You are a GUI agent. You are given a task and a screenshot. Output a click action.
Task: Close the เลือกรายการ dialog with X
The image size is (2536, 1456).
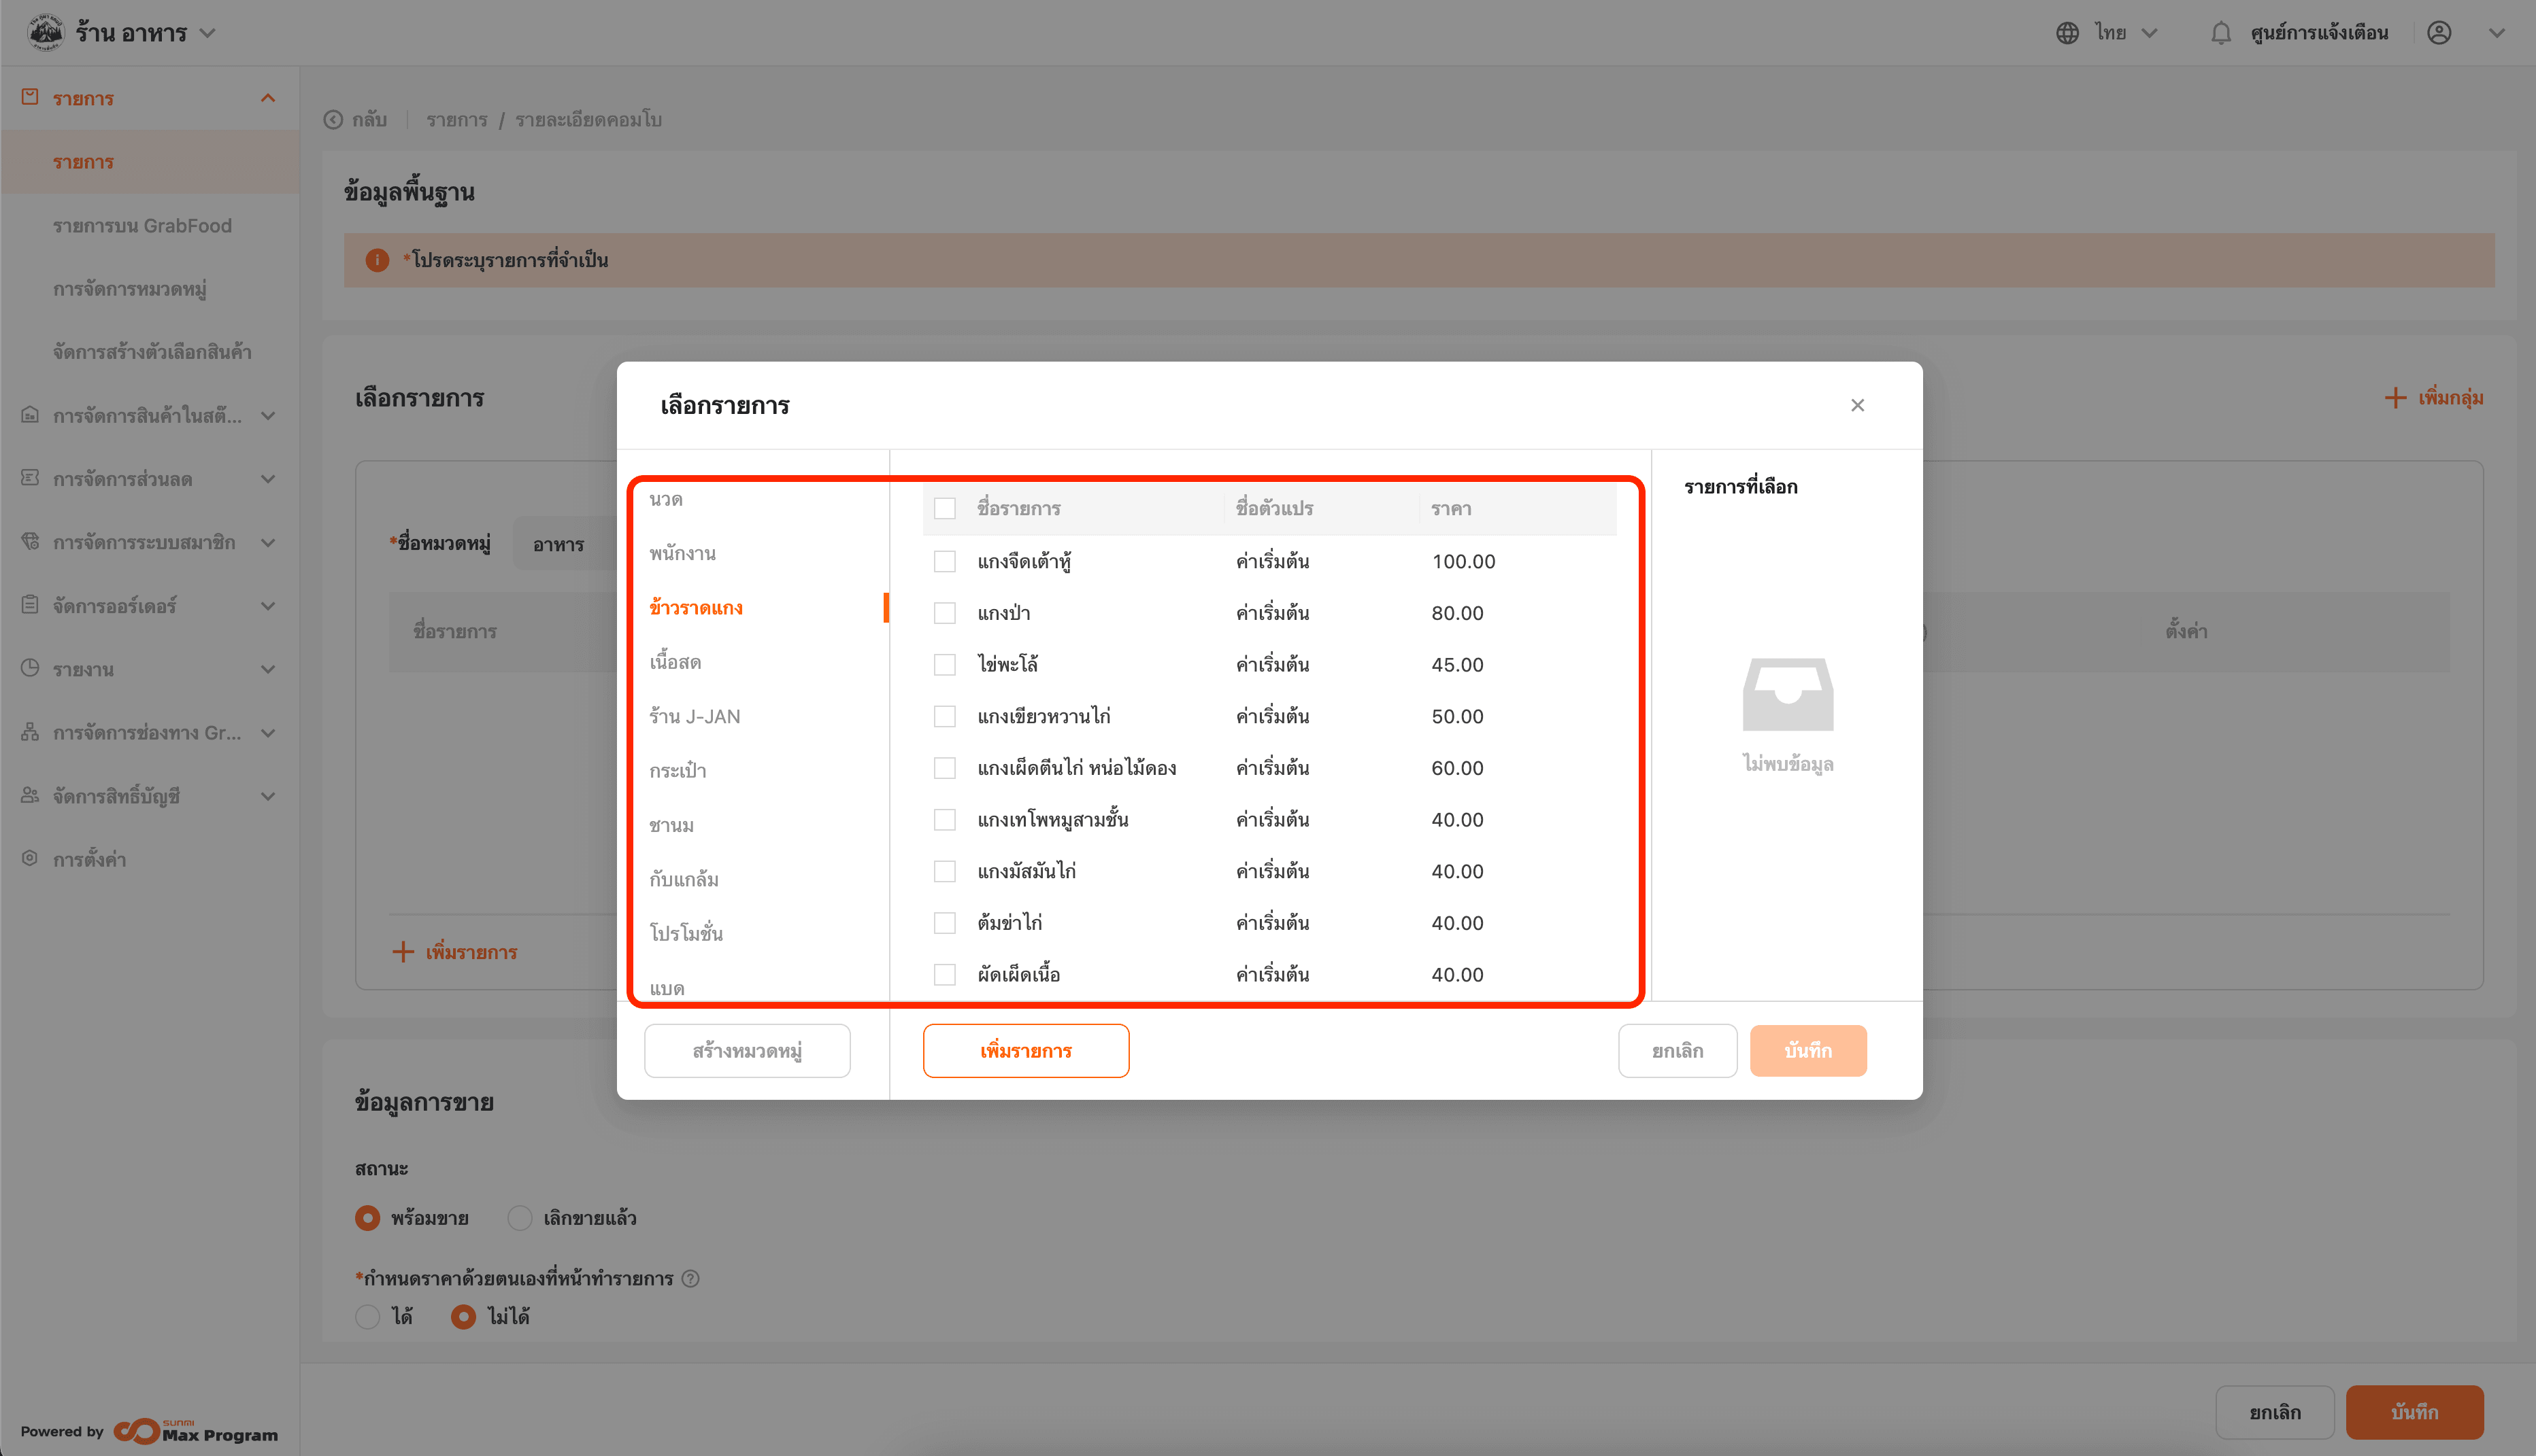1858,405
